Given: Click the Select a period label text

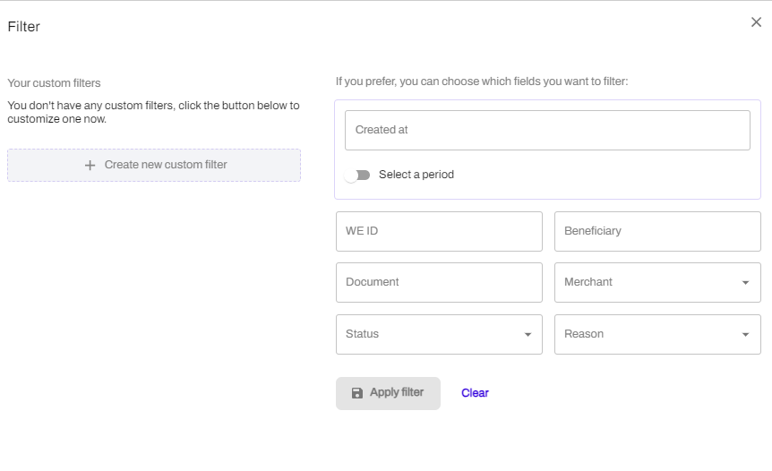Looking at the screenshot, I should tap(416, 175).
